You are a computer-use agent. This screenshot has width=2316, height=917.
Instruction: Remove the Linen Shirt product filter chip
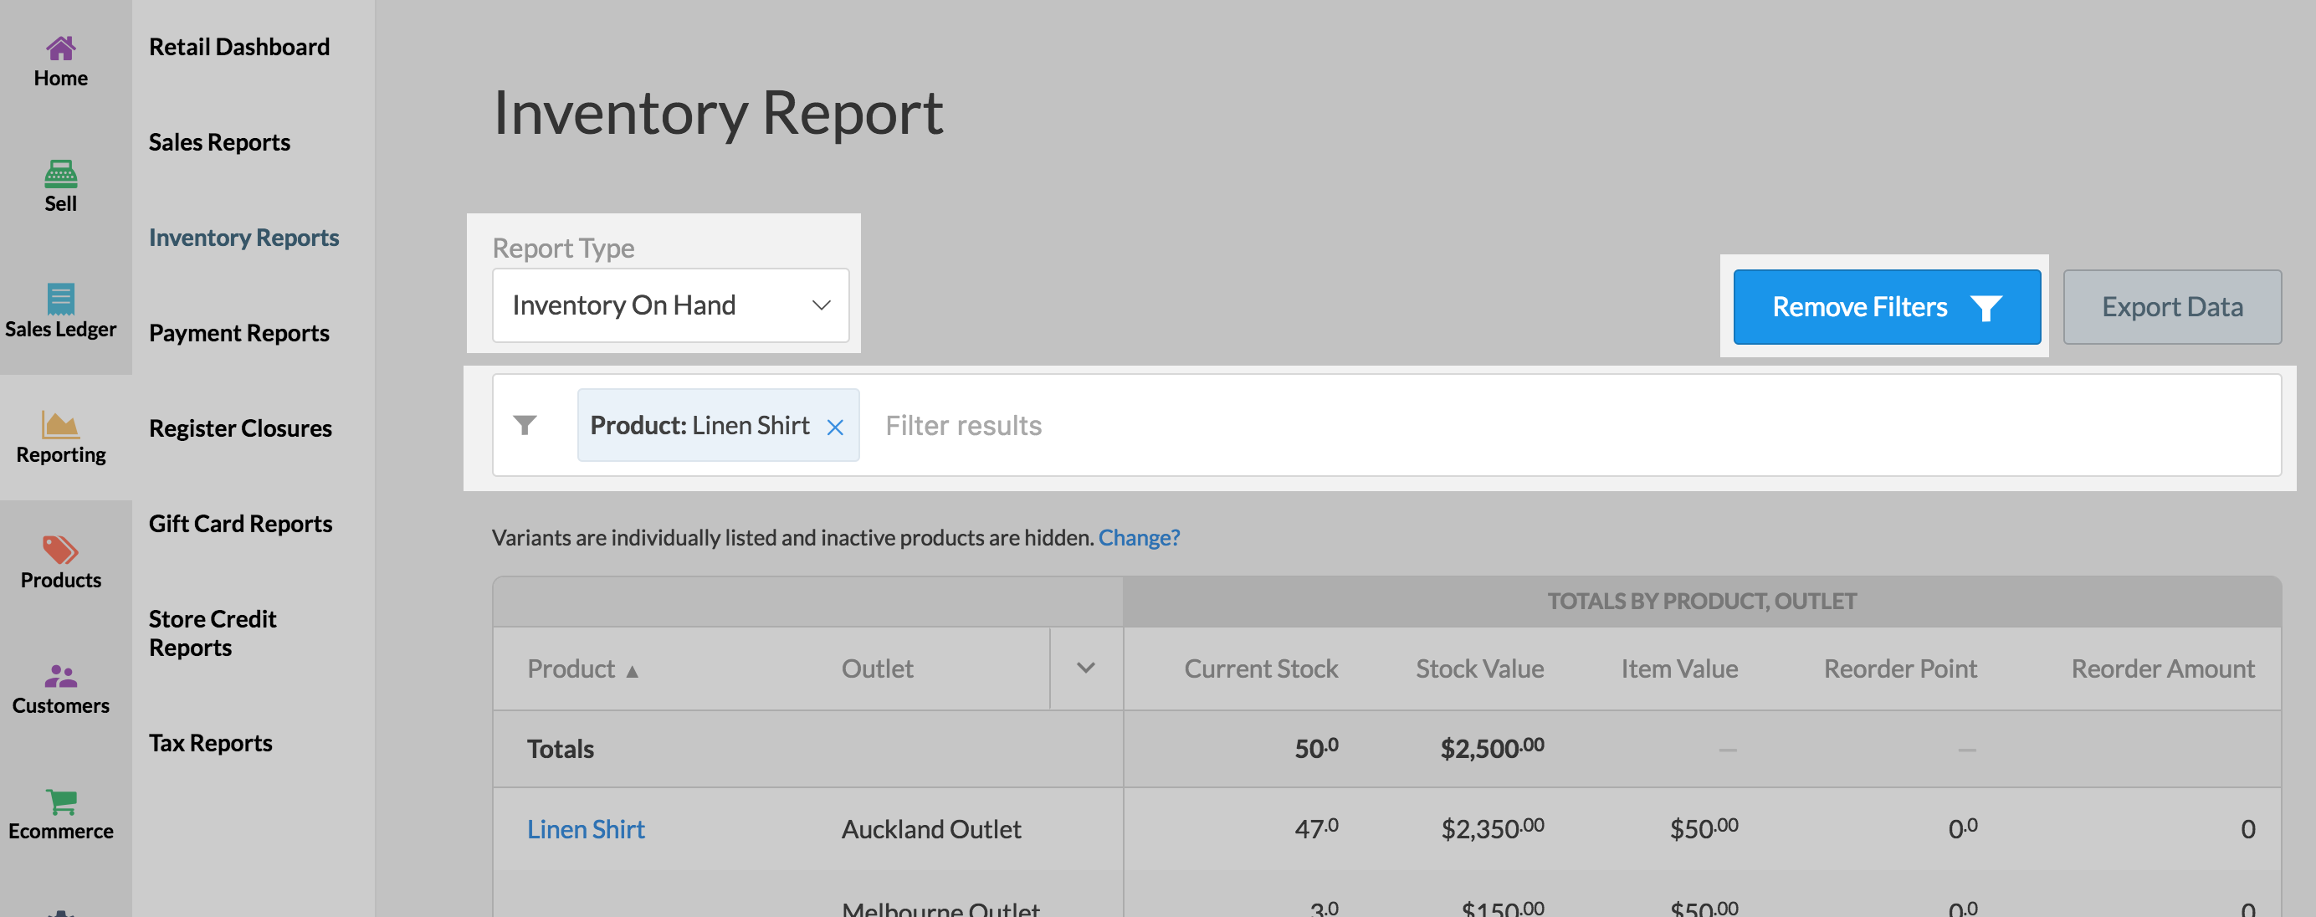[834, 427]
